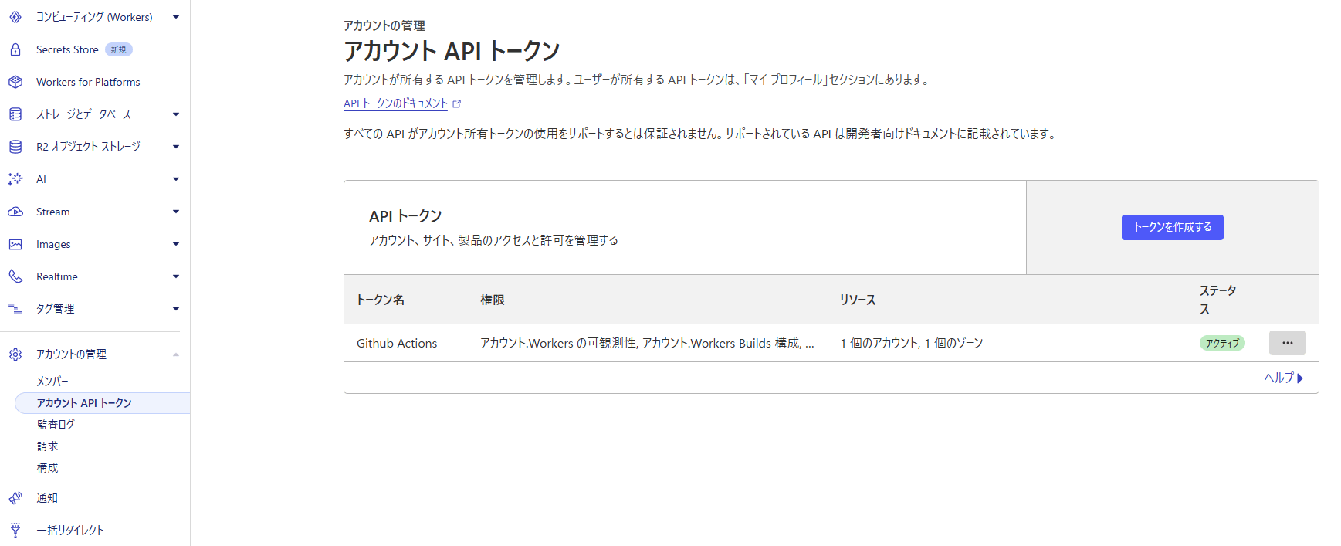Expand the Images menu arrow
This screenshot has height=546, width=1341.
point(176,244)
